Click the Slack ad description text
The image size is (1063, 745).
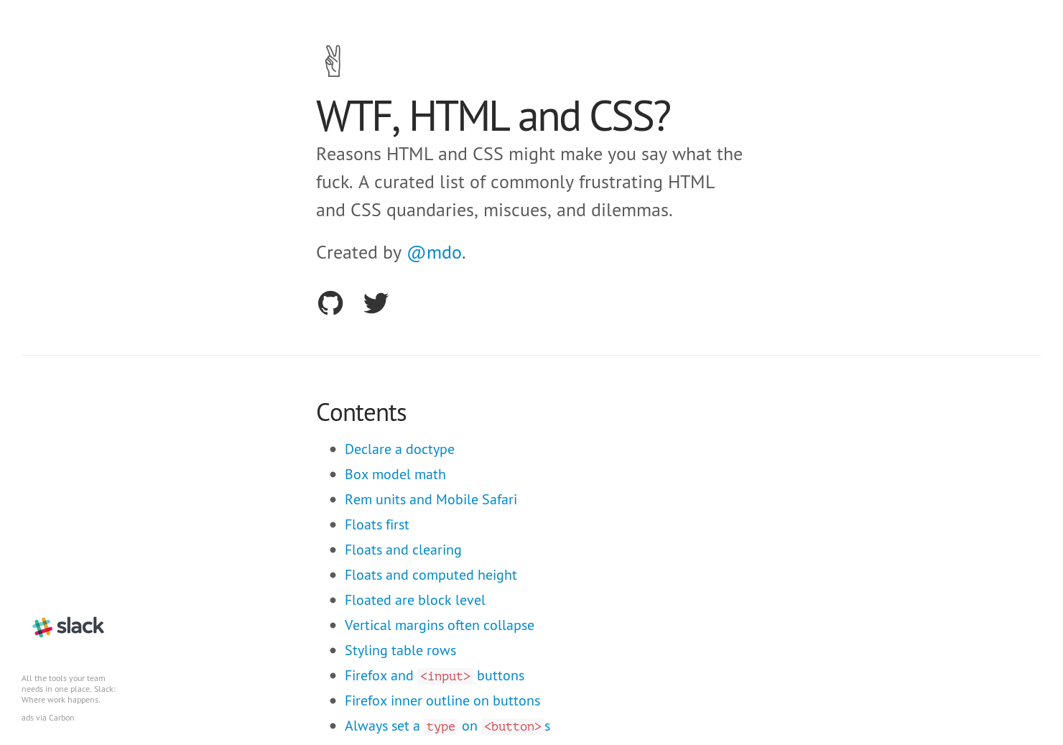(x=68, y=688)
